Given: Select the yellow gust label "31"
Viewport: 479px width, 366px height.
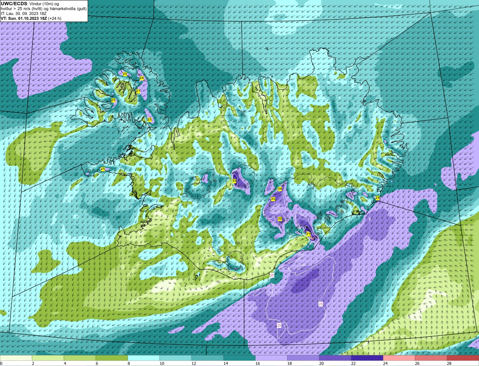Looking at the screenshot, I should 273,199.
